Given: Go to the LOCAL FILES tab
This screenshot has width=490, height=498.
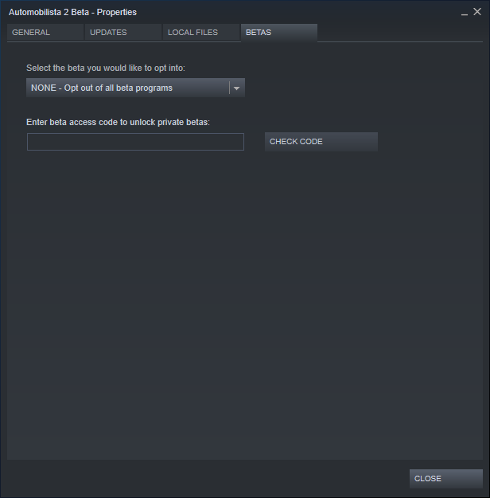Looking at the screenshot, I should [x=201, y=33].
